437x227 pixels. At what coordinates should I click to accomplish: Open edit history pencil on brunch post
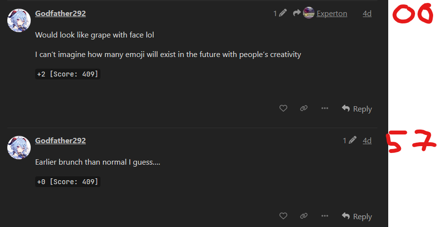pos(352,141)
